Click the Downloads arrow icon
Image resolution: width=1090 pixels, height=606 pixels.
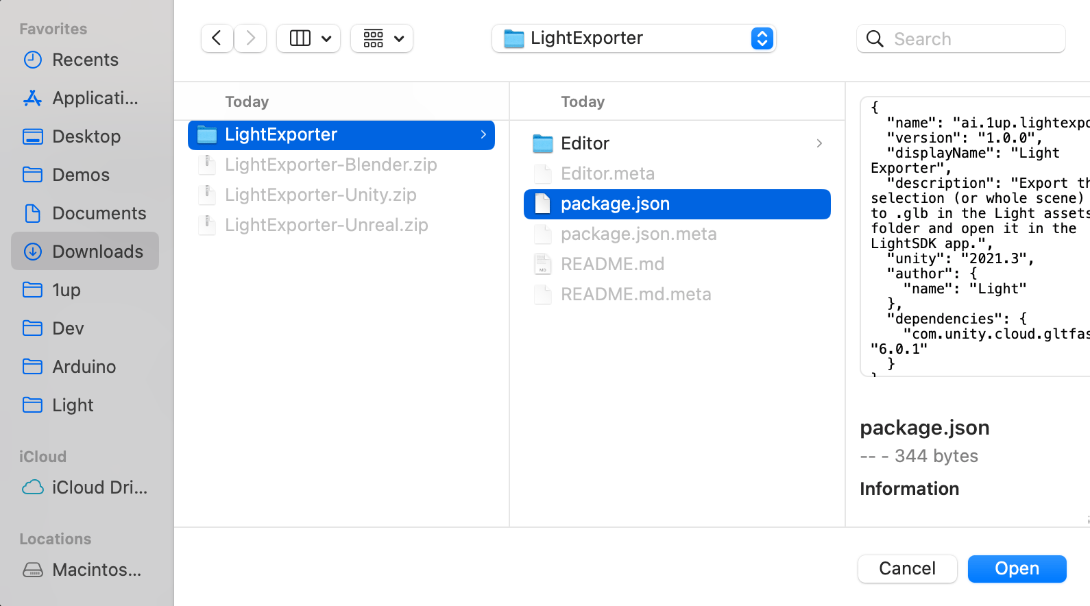33,252
